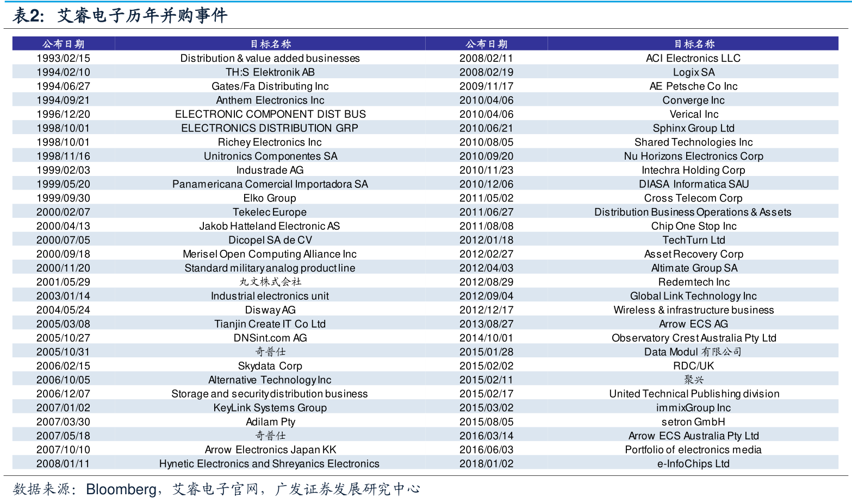Click TechTurn Ltd cell

pos(694,240)
